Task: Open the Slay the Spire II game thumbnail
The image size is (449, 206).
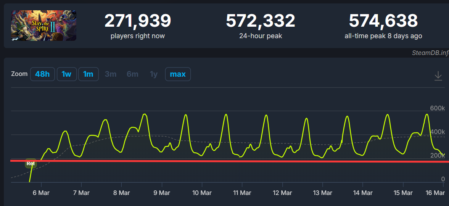Action: 44,26
